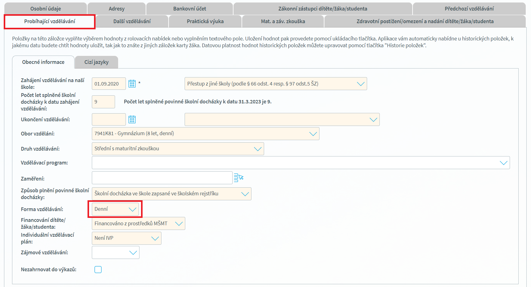
Task: Expand the Forma vzdělávání Denní dropdown
Action: (x=115, y=209)
